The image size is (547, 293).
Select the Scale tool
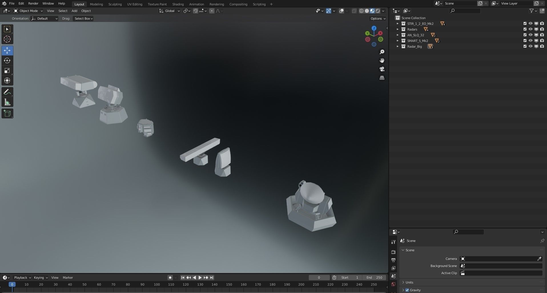coord(7,70)
